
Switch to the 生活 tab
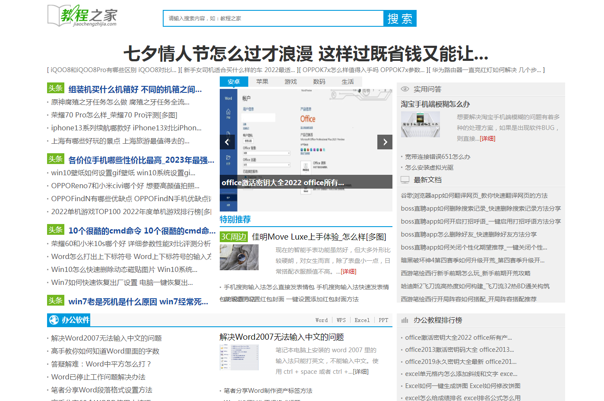(348, 82)
